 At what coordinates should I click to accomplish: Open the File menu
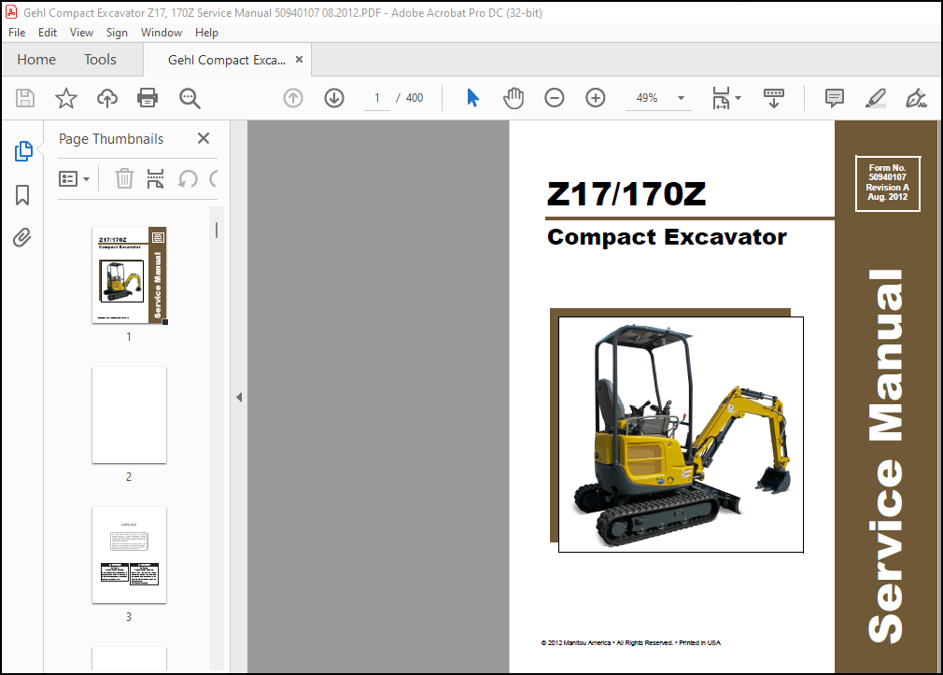pyautogui.click(x=17, y=33)
